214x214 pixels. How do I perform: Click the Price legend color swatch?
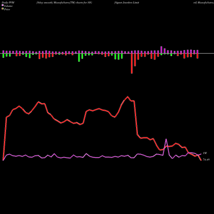3,9
